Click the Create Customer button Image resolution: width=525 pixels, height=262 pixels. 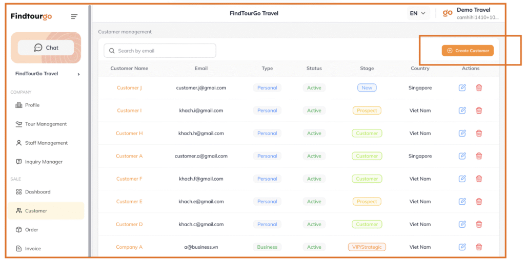tap(468, 51)
